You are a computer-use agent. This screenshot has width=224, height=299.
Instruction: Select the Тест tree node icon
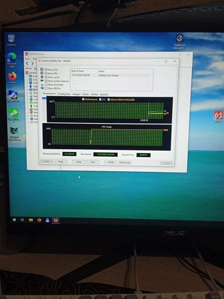coord(32,122)
